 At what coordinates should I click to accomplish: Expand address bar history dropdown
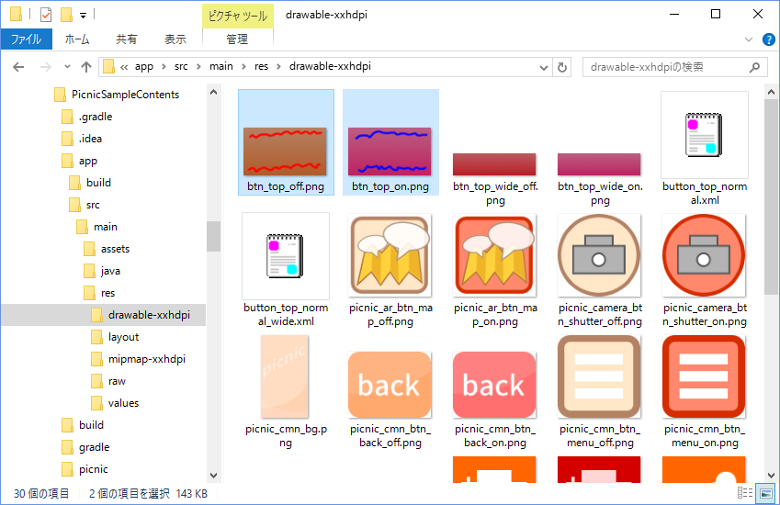544,68
